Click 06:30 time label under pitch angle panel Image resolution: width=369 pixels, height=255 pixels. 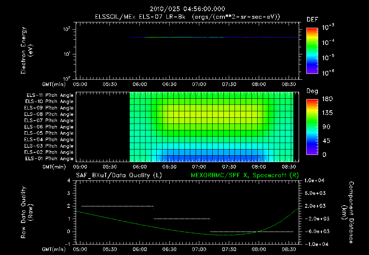[x=169, y=167]
